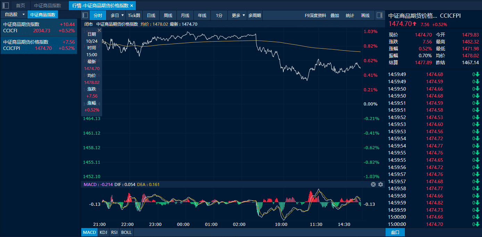Collapse the watchlist using the chart toolbar panel icon
Image resolution: width=482 pixels, height=237 pixels.
click(x=85, y=15)
